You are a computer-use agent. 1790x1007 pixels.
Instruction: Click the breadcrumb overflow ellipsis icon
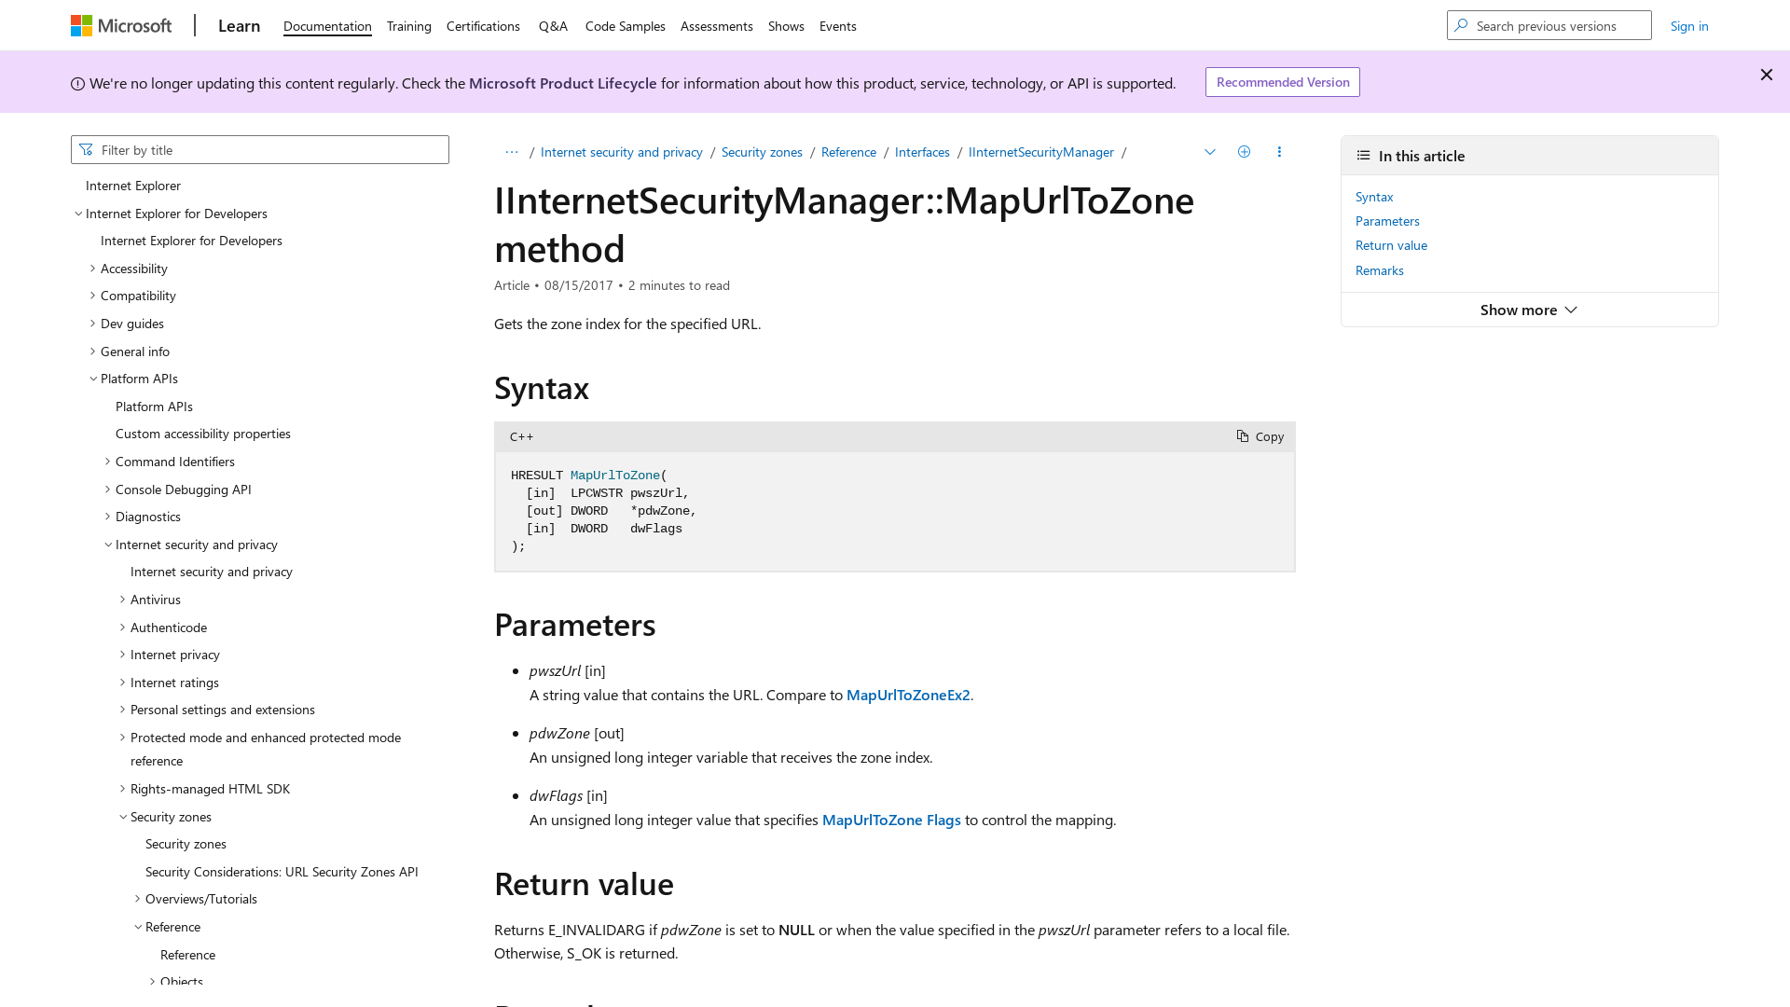513,151
